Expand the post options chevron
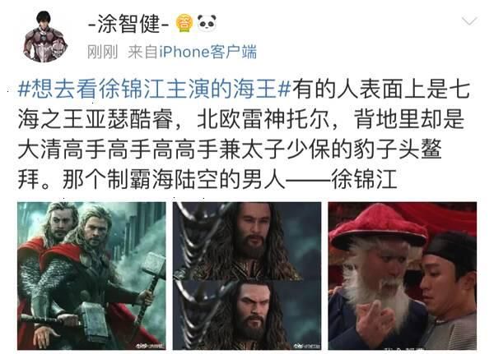494x354 pixels. pyautogui.click(x=469, y=21)
